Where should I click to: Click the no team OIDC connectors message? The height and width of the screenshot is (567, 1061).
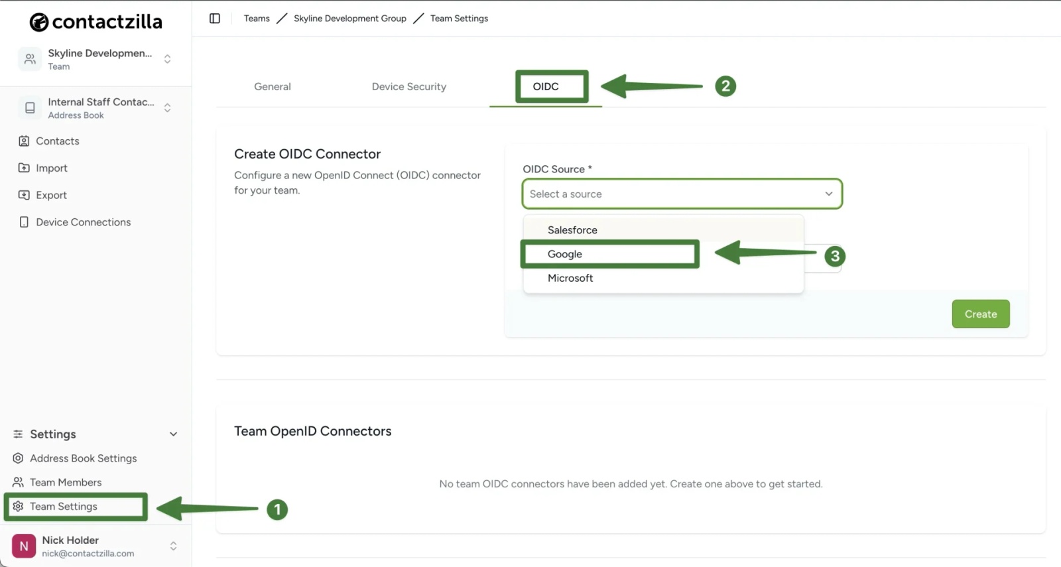pyautogui.click(x=631, y=484)
